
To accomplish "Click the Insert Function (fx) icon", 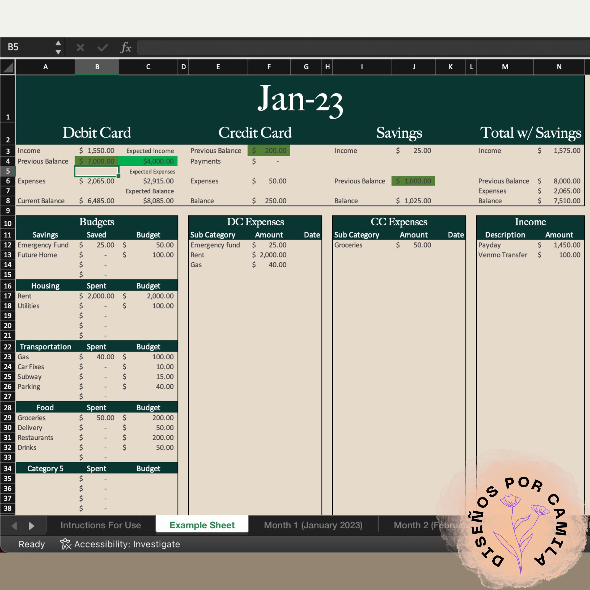I will pos(125,47).
